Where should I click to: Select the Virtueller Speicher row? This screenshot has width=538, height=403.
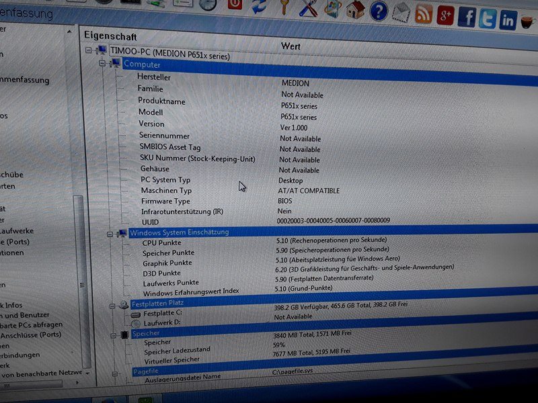point(172,360)
